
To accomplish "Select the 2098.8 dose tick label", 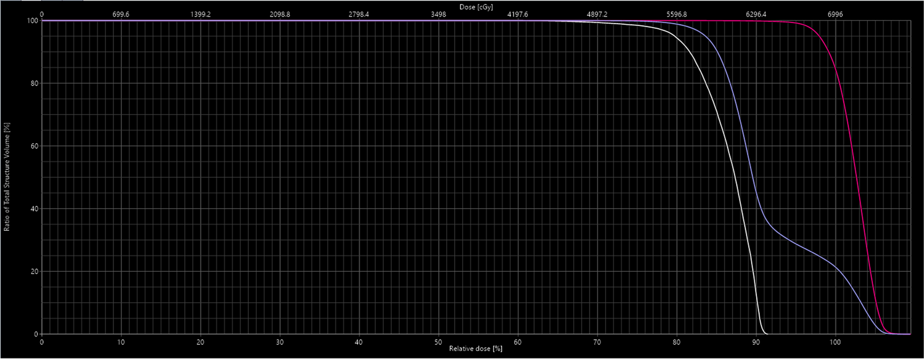I will coord(280,14).
